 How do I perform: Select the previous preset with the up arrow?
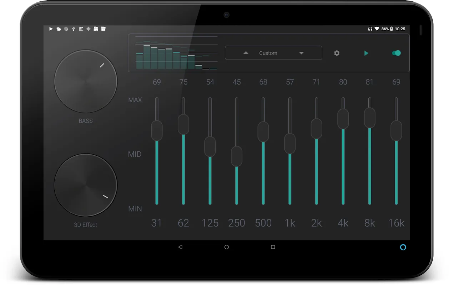tap(246, 53)
